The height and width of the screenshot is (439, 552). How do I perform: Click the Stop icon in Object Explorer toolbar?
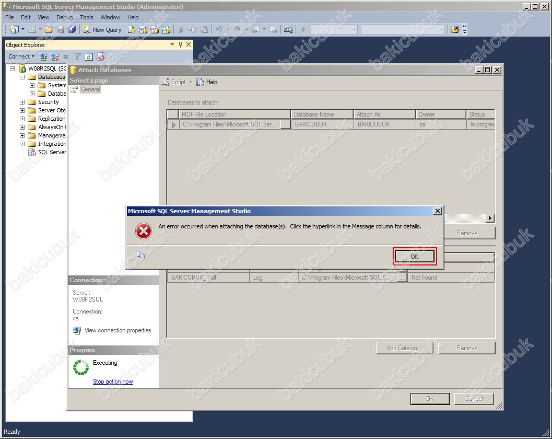coord(66,56)
